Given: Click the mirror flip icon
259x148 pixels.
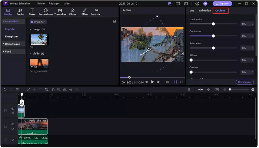Looking at the screenshot, I should 65,90.
